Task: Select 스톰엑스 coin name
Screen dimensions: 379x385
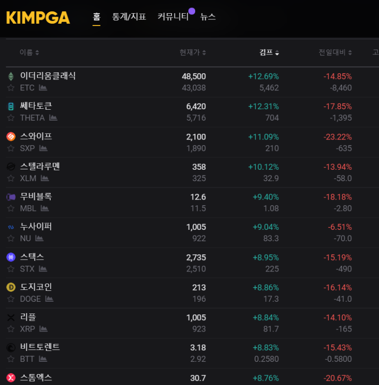Action: [36, 377]
